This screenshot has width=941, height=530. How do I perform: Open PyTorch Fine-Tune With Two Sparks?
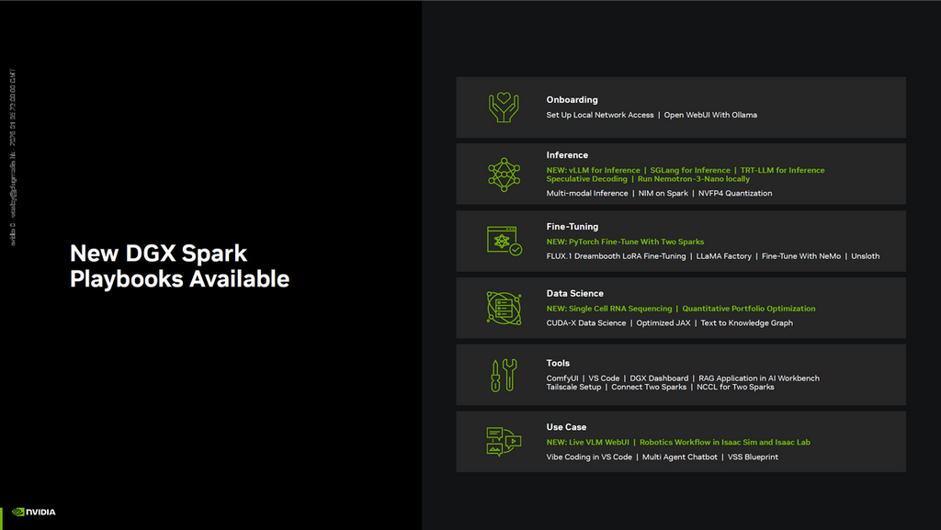[x=625, y=242]
